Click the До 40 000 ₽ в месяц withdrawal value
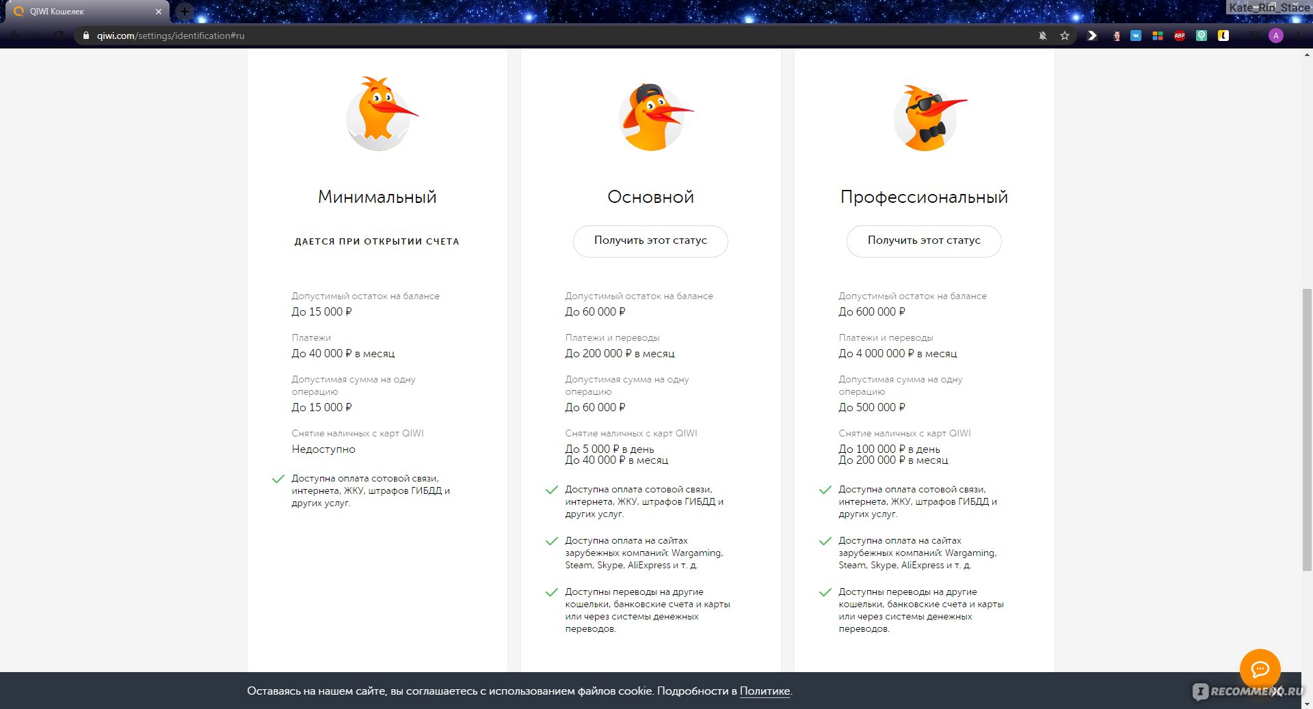This screenshot has width=1313, height=709. coord(617,460)
